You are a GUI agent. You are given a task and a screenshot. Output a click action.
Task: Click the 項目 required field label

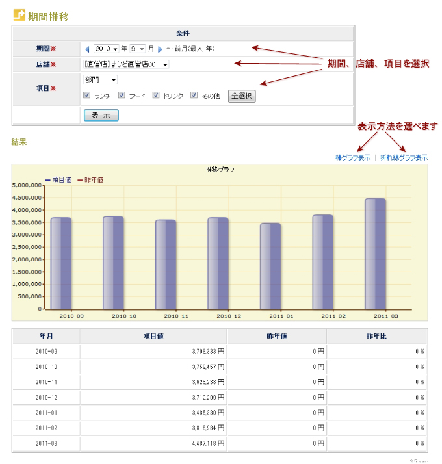pyautogui.click(x=46, y=88)
